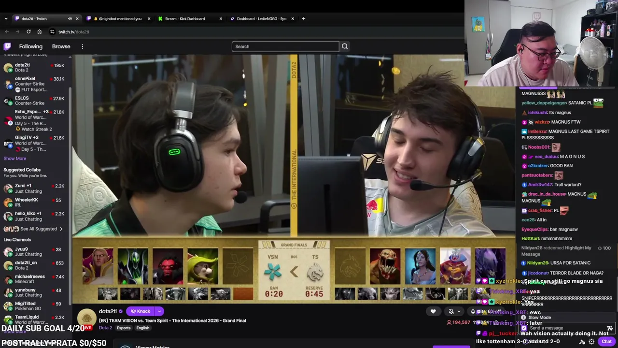Viewport: 618px width, 348px height.
Task: Close the Stream - Kick Dashboard tab
Action: pyautogui.click(x=221, y=19)
